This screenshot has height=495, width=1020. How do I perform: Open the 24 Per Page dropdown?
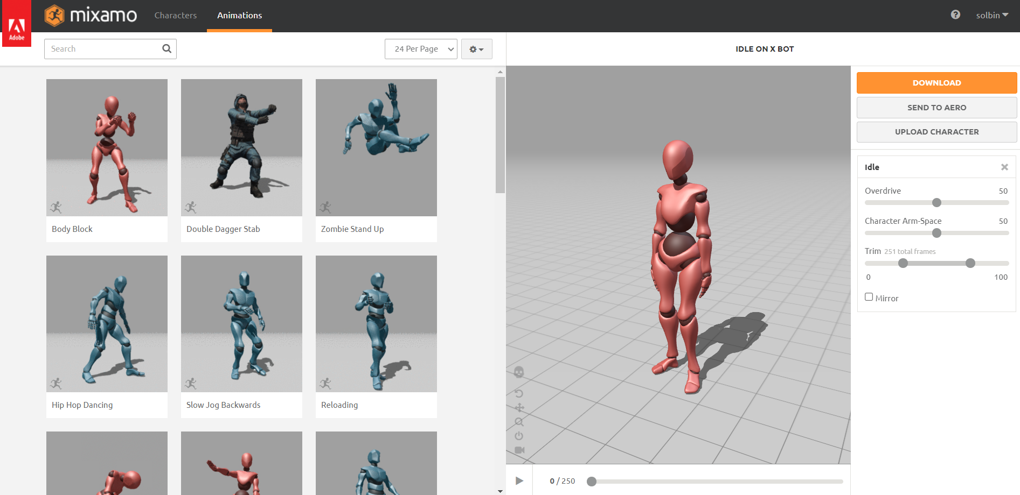coord(420,48)
